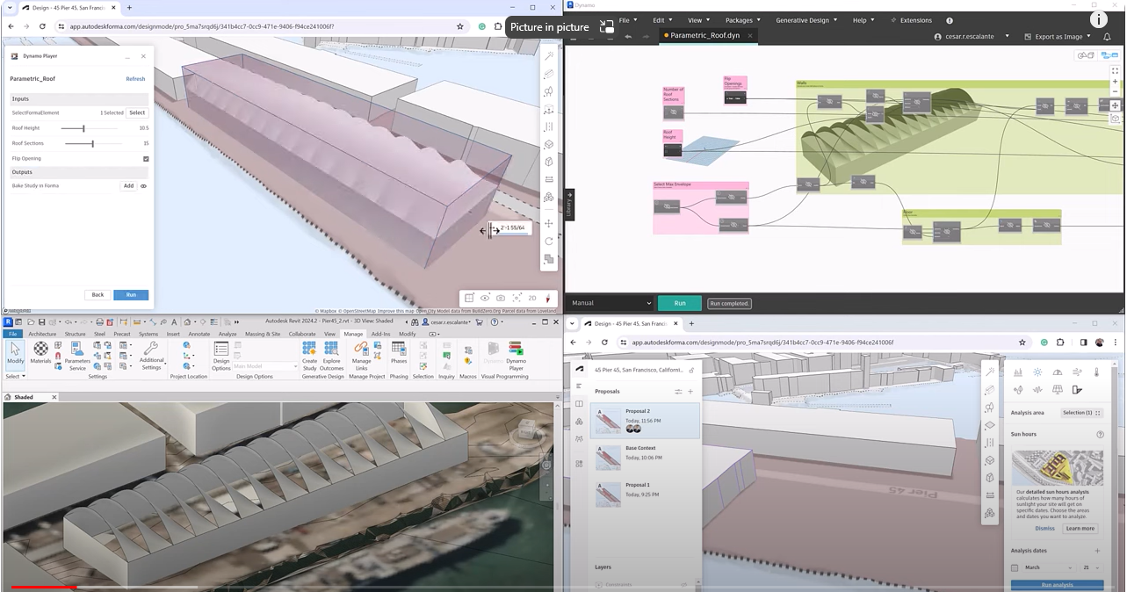Open the Sun analysis icon in Forma
The width and height of the screenshot is (1127, 592).
[x=1037, y=372]
